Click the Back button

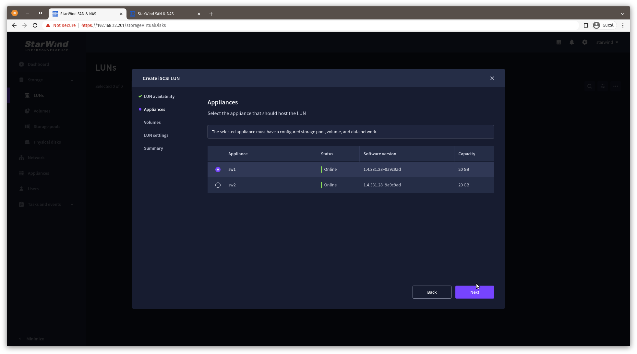click(x=432, y=292)
